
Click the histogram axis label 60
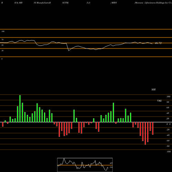coord(168,108)
